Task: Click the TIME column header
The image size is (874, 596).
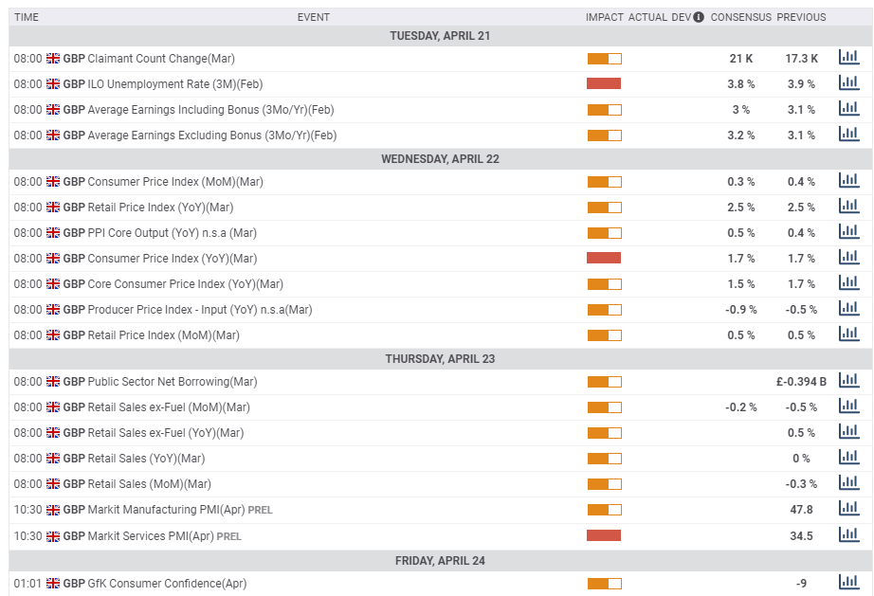Action: [27, 17]
